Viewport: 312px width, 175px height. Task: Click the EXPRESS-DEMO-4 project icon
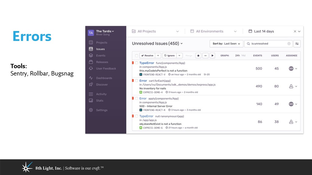141,92
